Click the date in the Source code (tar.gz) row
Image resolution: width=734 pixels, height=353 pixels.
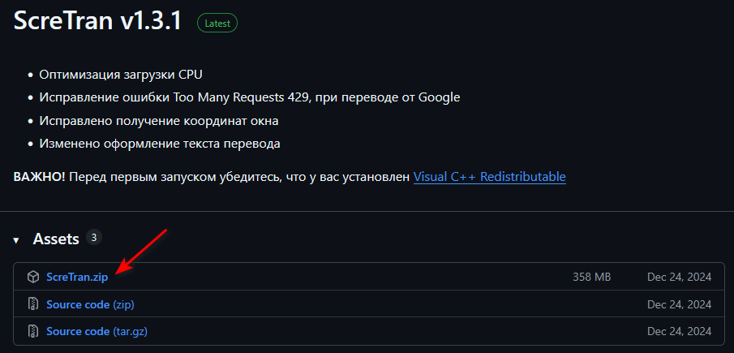[x=679, y=331]
